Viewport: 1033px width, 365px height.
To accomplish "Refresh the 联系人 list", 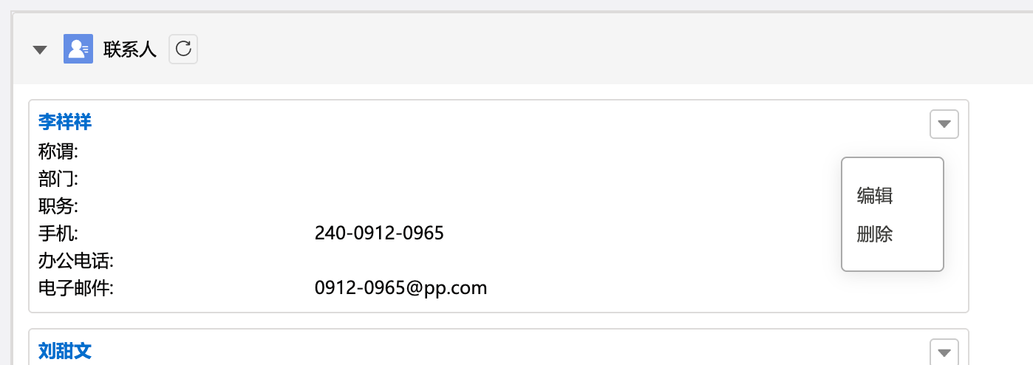I will 183,50.
